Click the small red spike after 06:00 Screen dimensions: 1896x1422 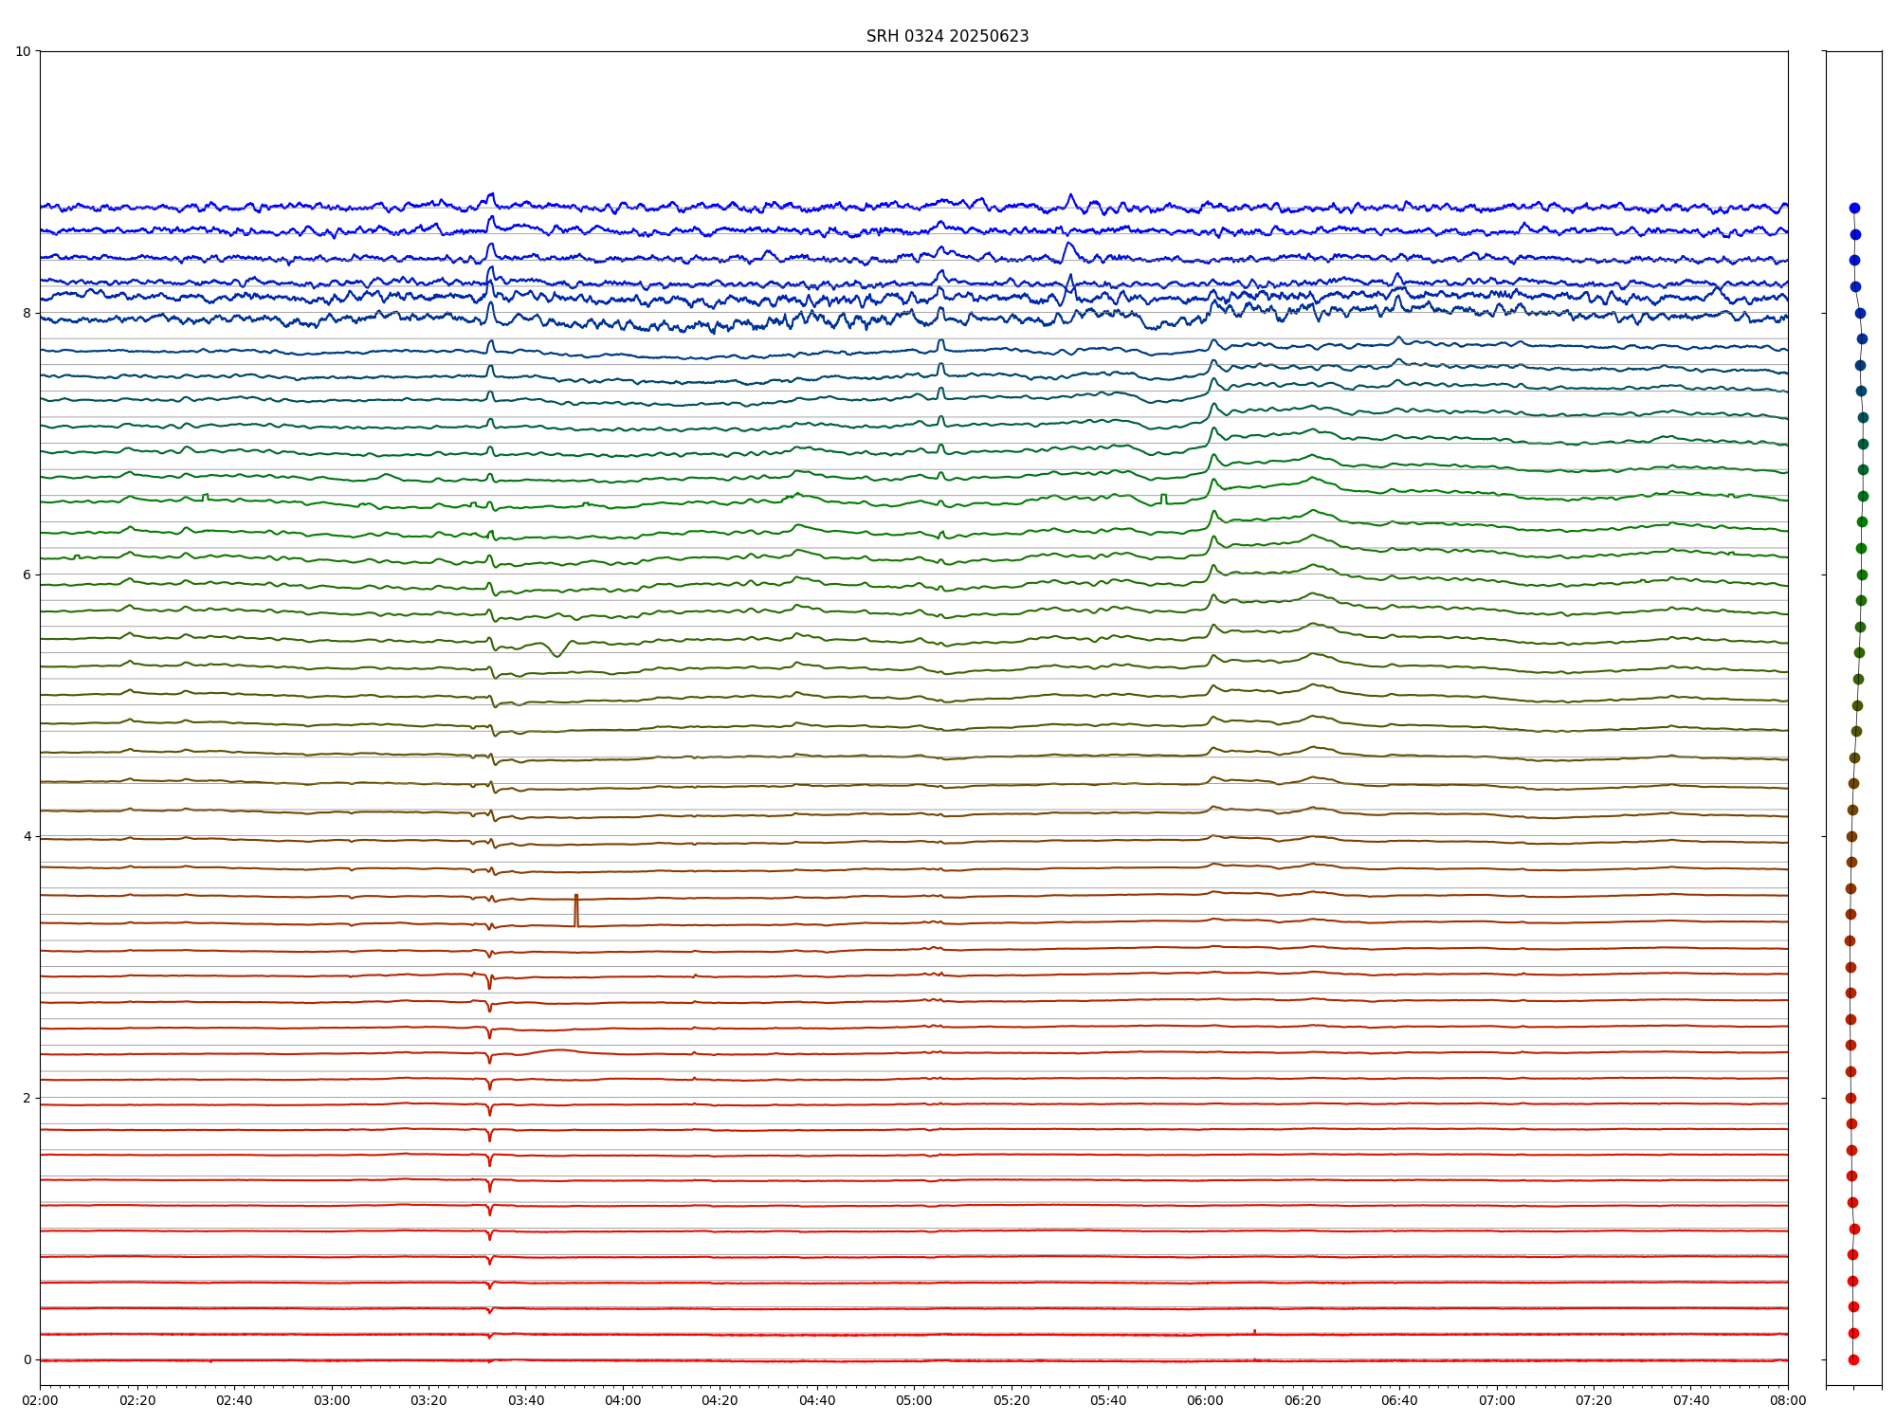(x=1254, y=1331)
